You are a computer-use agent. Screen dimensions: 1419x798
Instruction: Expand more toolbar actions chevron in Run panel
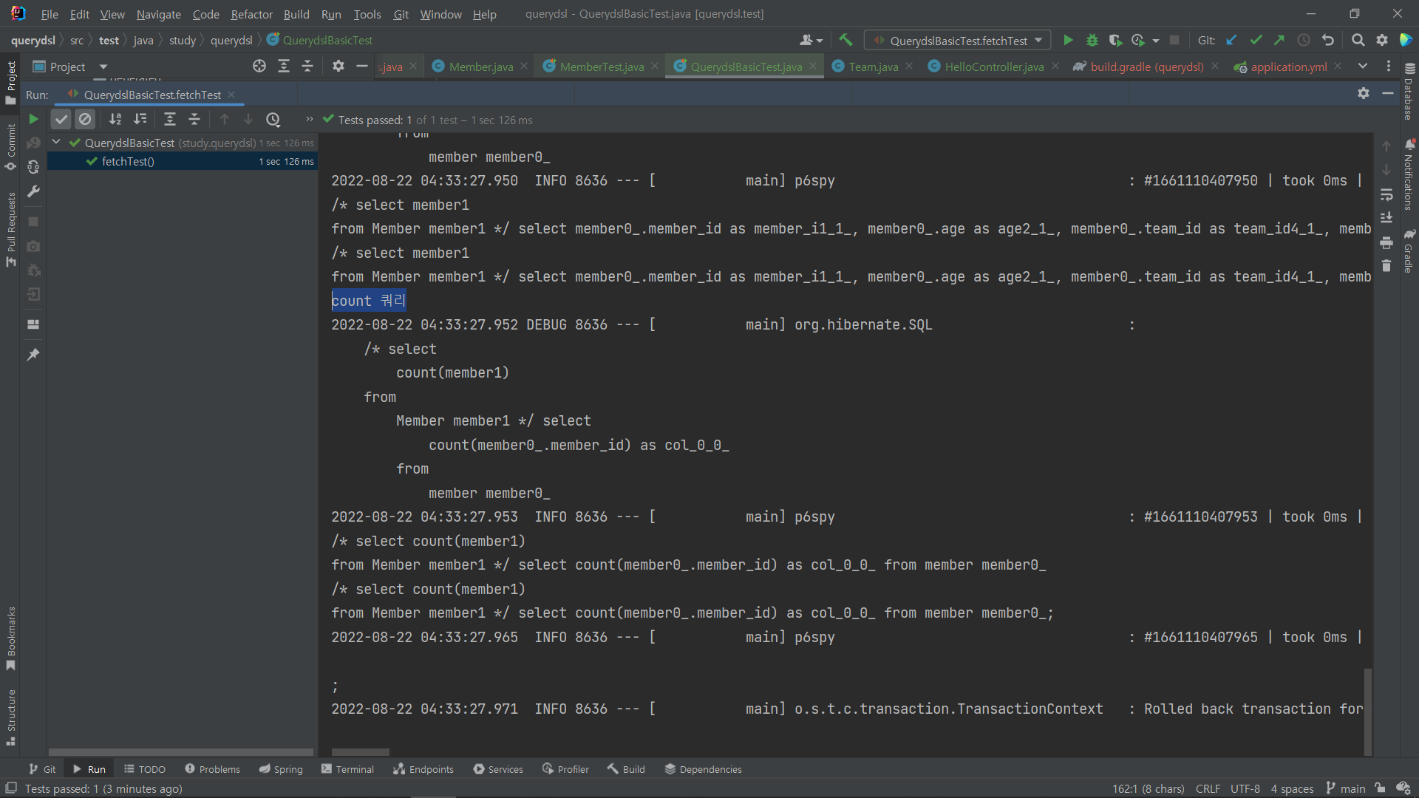pyautogui.click(x=310, y=119)
